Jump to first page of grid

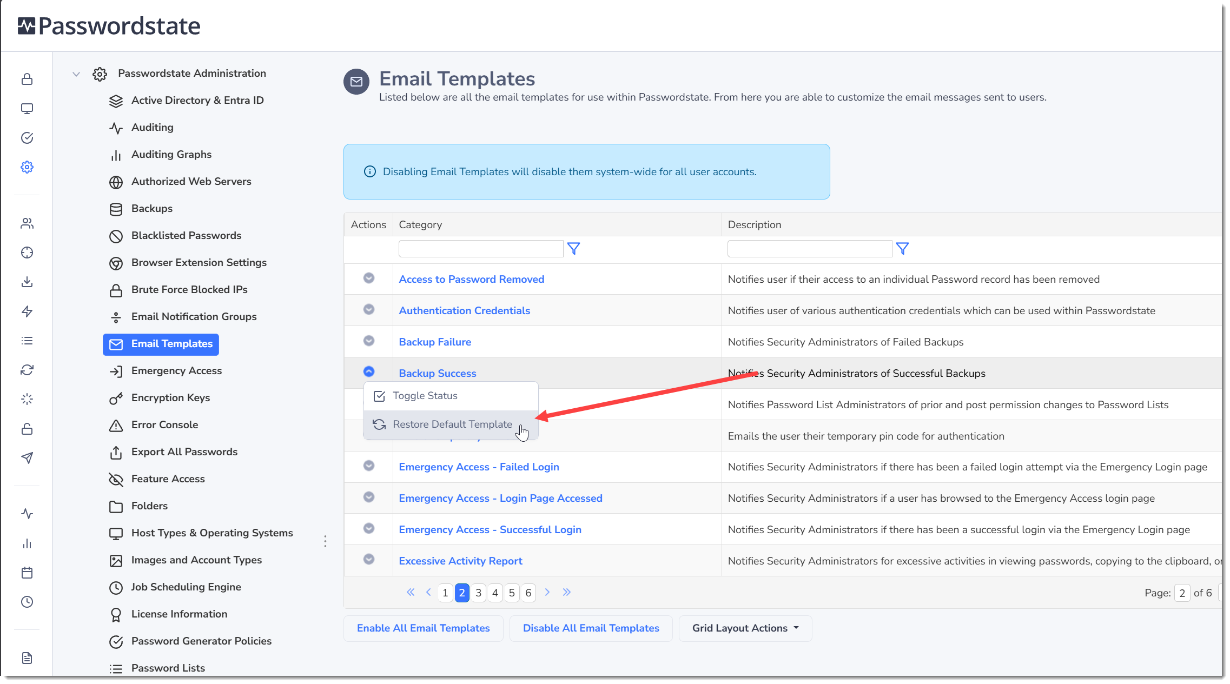click(x=411, y=592)
